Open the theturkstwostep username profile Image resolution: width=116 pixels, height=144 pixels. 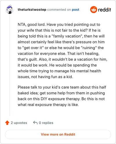click(x=32, y=10)
